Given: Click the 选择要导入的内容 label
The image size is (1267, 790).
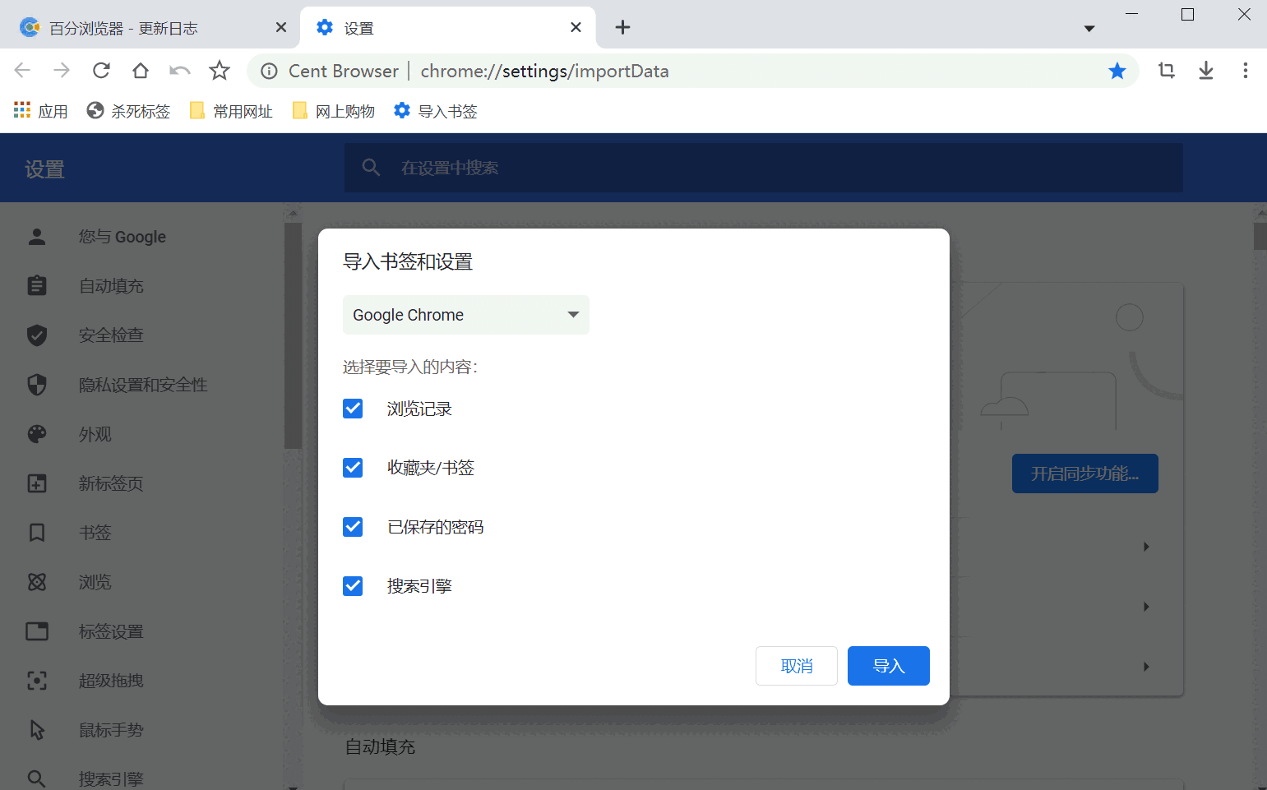Looking at the screenshot, I should (x=410, y=367).
